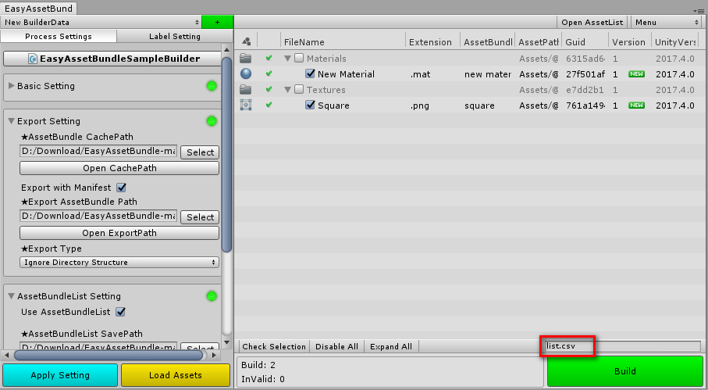The width and height of the screenshot is (708, 390).
Task: Open the Menu dropdown
Action: coord(666,22)
